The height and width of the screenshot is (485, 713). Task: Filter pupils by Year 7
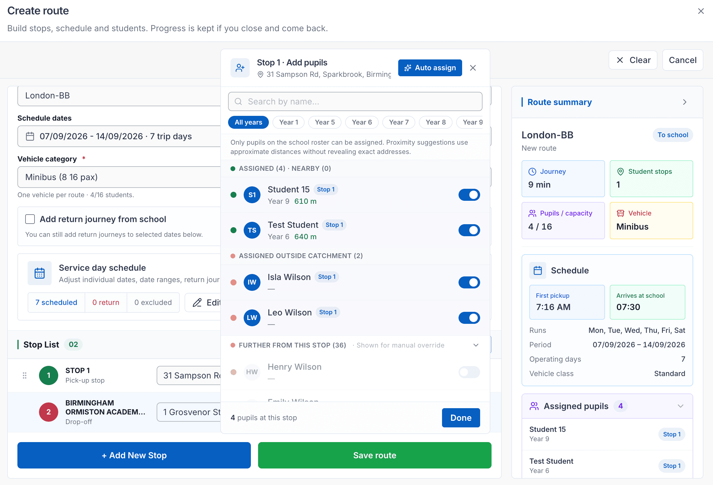coord(399,122)
